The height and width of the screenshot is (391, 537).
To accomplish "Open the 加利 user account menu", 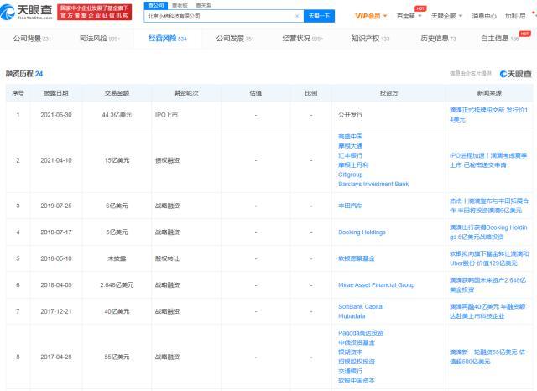I will 517,16.
